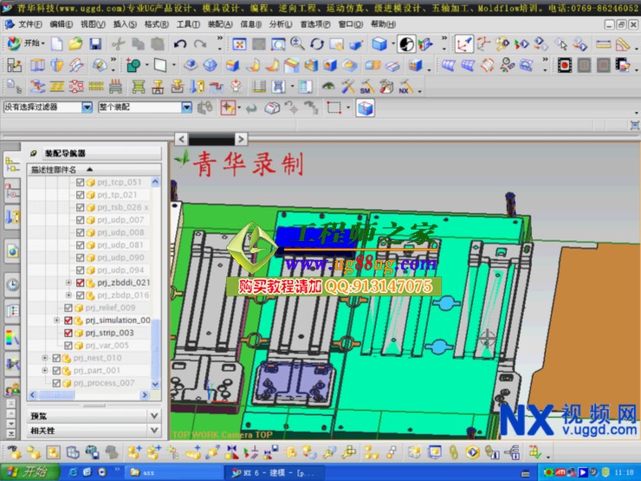641x481 pixels.
Task: Open the History clock icon in sidebar
Action: click(12, 284)
